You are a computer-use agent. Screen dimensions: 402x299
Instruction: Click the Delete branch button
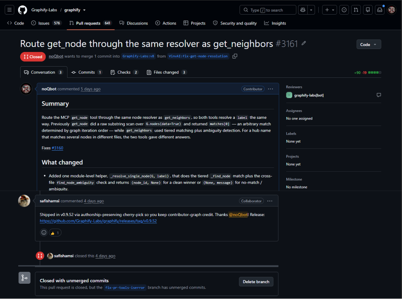pyautogui.click(x=256, y=282)
